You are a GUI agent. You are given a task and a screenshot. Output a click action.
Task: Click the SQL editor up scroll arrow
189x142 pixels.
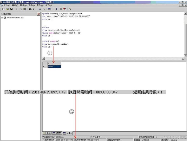pyautogui.click(x=186, y=13)
